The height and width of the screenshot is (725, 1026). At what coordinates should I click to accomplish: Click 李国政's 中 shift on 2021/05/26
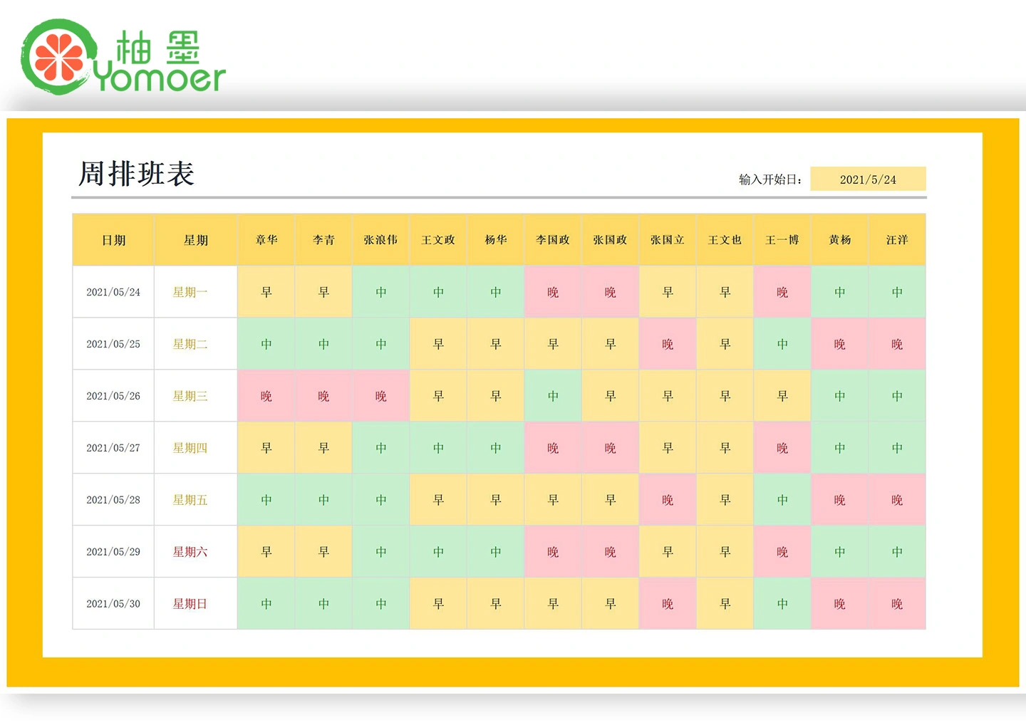pyautogui.click(x=553, y=396)
